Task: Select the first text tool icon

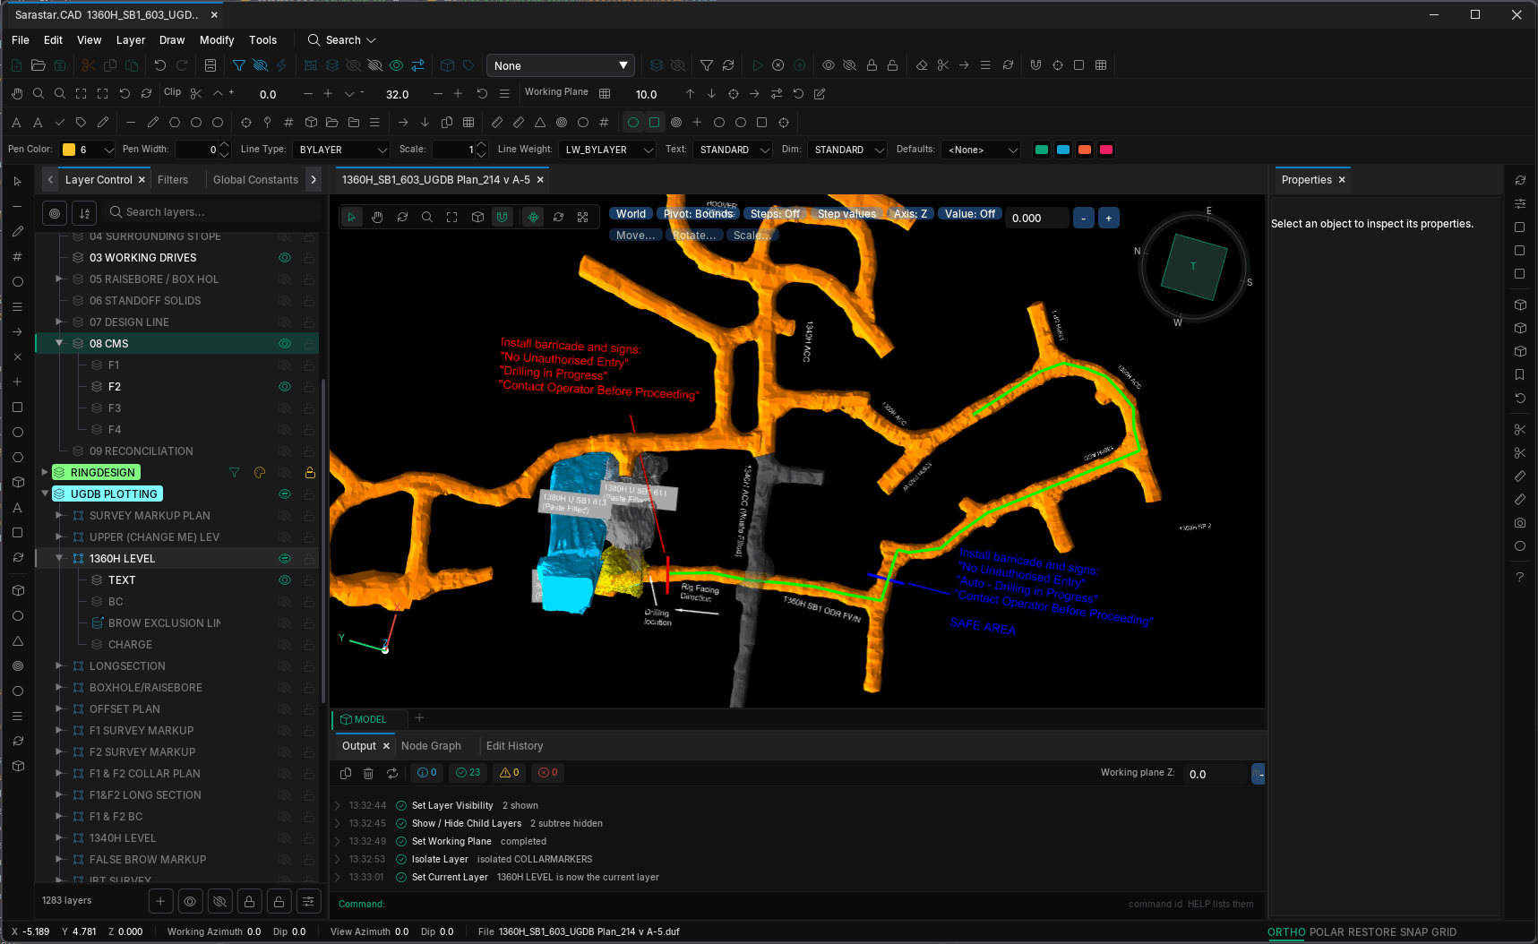Action: tap(16, 123)
